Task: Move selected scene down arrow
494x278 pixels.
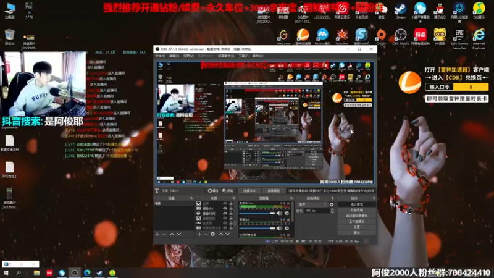Action: click(x=178, y=234)
